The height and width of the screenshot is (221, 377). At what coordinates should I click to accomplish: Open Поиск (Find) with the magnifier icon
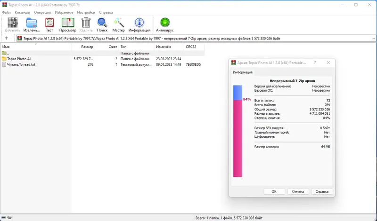(102, 23)
